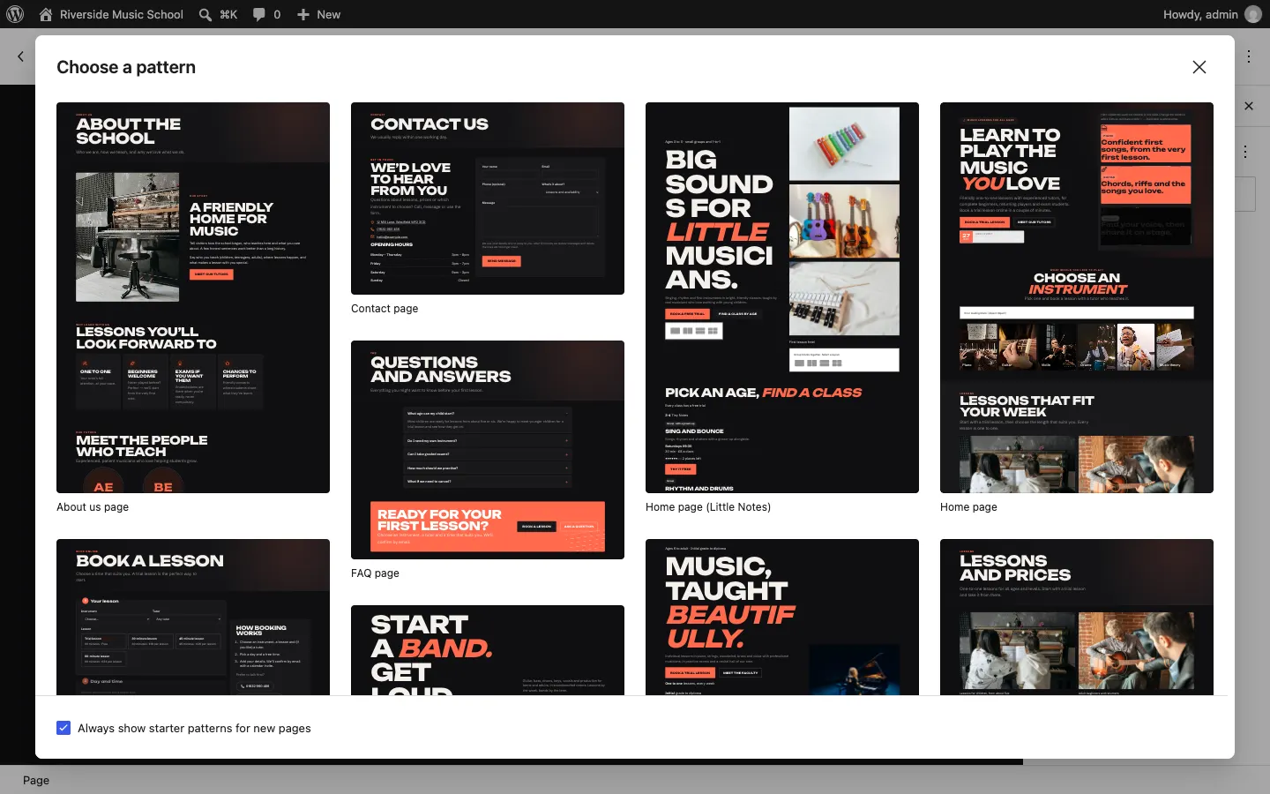1270x794 pixels.
Task: Pick the FAQ page pattern thumbnail
Action: tap(488, 450)
